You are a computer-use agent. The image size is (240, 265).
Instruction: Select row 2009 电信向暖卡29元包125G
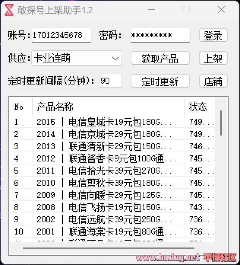pyautogui.click(x=112, y=195)
